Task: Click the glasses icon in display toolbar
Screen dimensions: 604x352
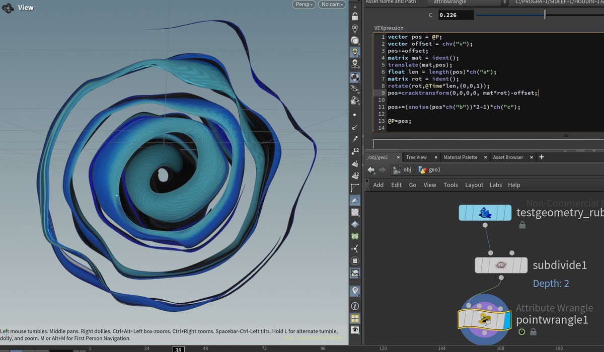Action: click(x=355, y=89)
